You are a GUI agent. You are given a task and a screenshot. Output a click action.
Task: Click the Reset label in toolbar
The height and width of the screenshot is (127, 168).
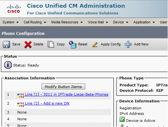pyautogui.click(x=83, y=44)
